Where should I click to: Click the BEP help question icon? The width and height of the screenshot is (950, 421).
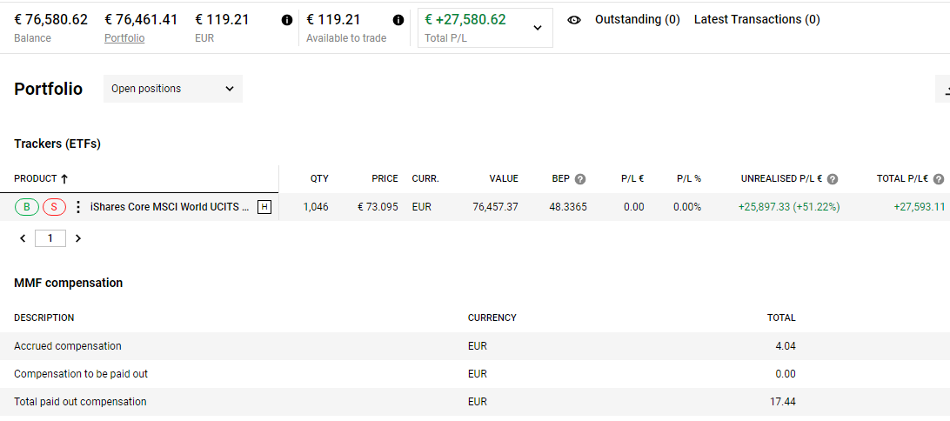[x=579, y=178]
